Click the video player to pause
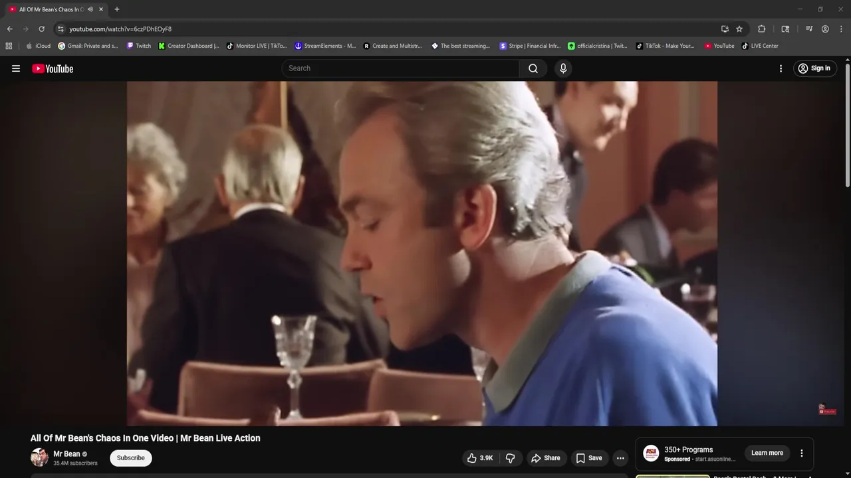The height and width of the screenshot is (478, 851). (422, 254)
